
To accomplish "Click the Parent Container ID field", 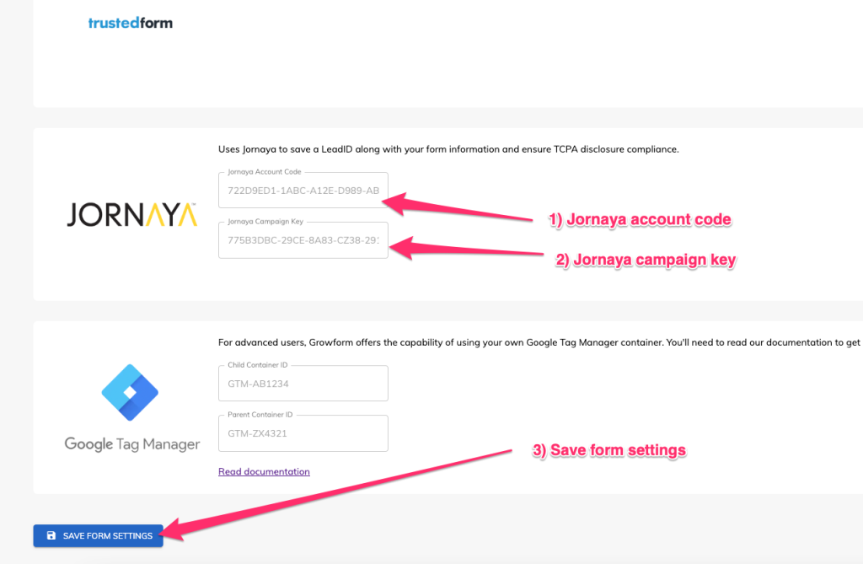I will [x=303, y=433].
